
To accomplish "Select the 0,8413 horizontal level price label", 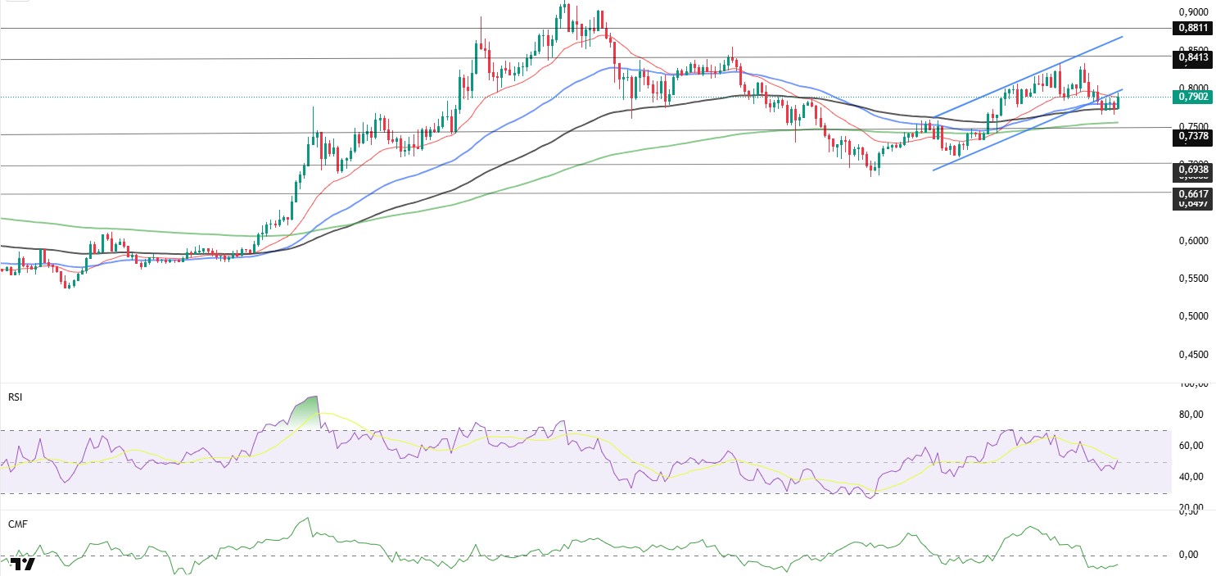I will 1193,57.
